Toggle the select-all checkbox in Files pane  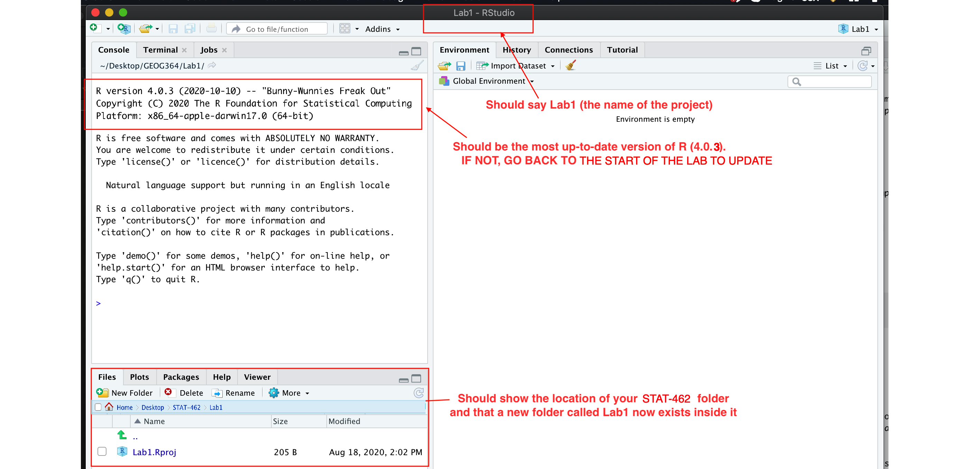(x=99, y=407)
